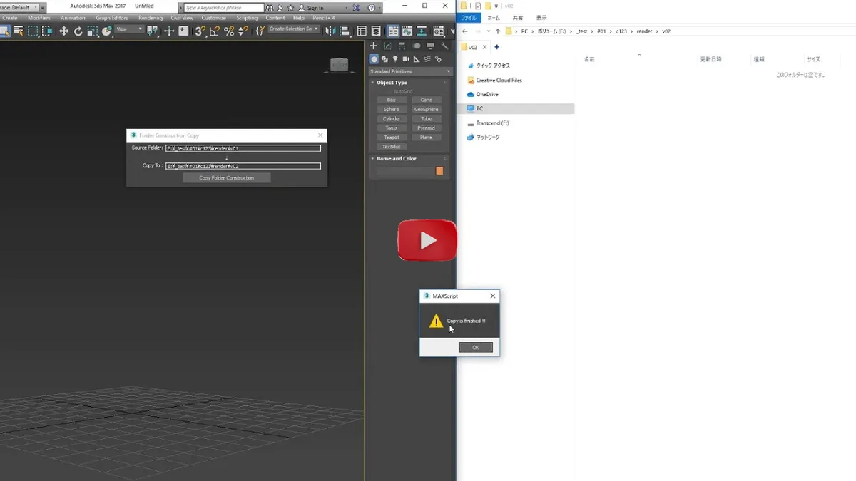Open the Display tab in Command Panel
Screen dimensions: 856x481
(x=431, y=46)
